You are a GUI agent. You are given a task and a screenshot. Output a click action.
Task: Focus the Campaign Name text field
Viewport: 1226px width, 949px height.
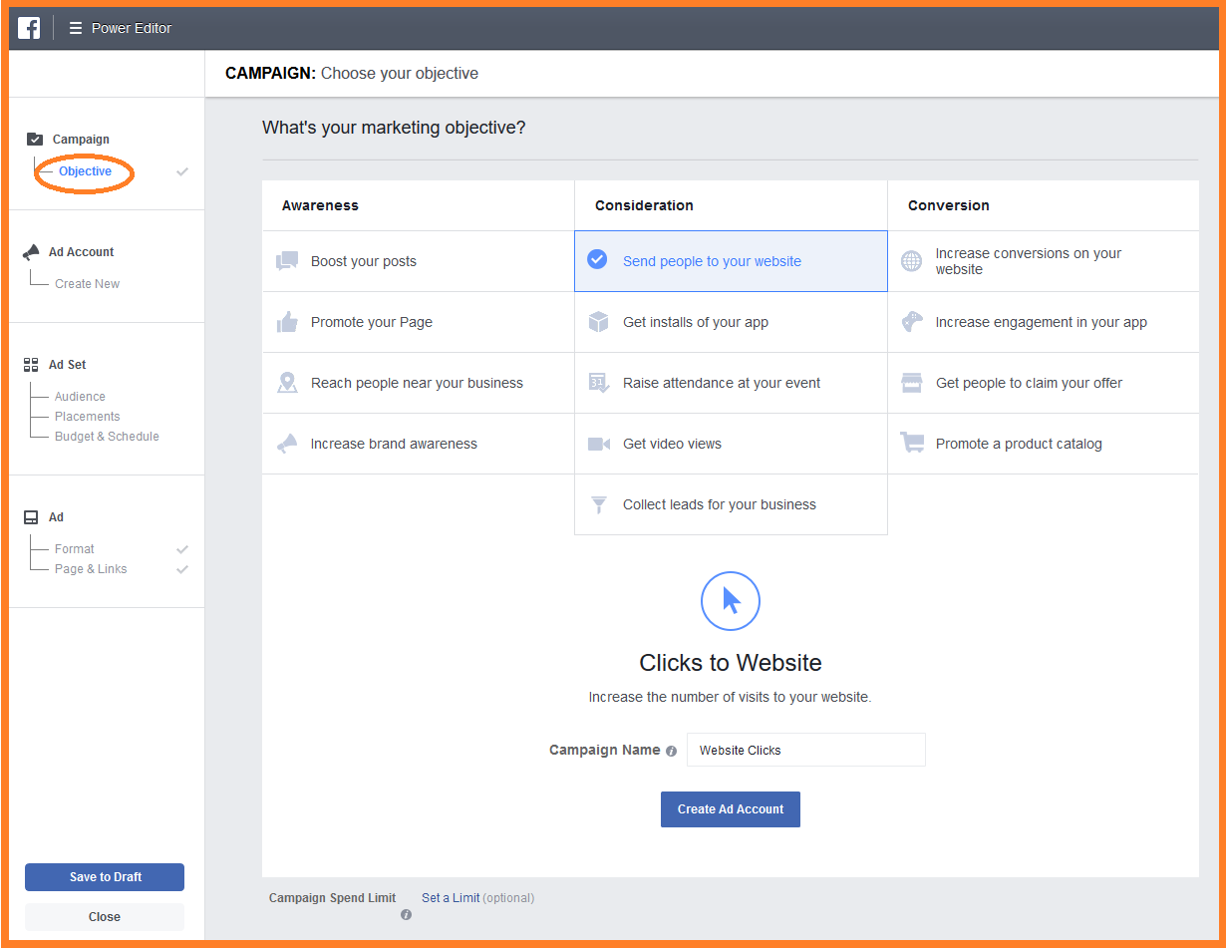click(805, 750)
